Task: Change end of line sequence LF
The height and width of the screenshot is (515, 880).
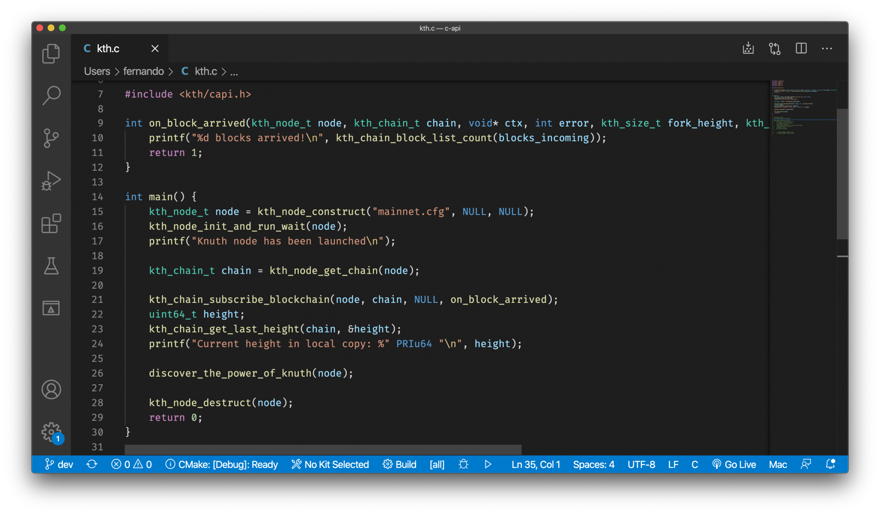Action: click(673, 464)
